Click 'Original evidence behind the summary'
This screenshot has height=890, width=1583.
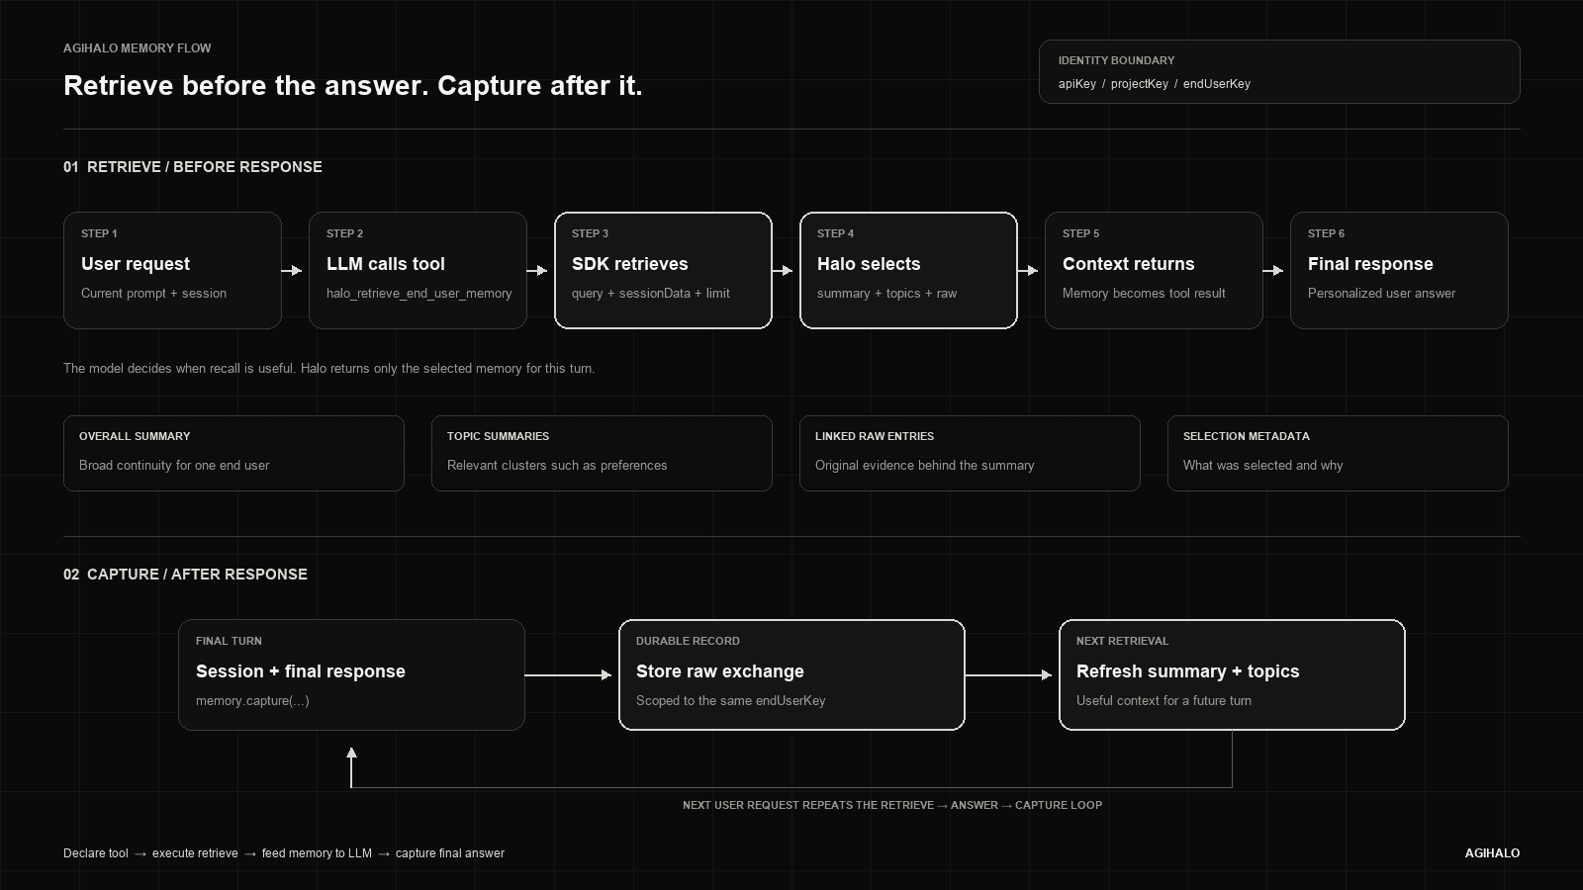925,466
